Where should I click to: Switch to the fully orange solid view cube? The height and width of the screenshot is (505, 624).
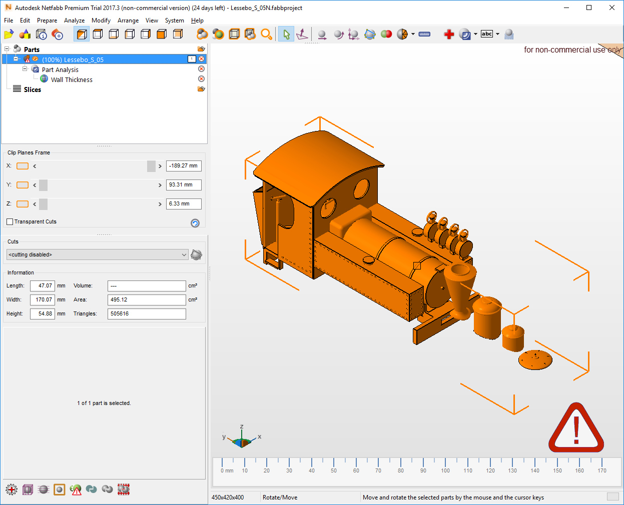pos(162,34)
